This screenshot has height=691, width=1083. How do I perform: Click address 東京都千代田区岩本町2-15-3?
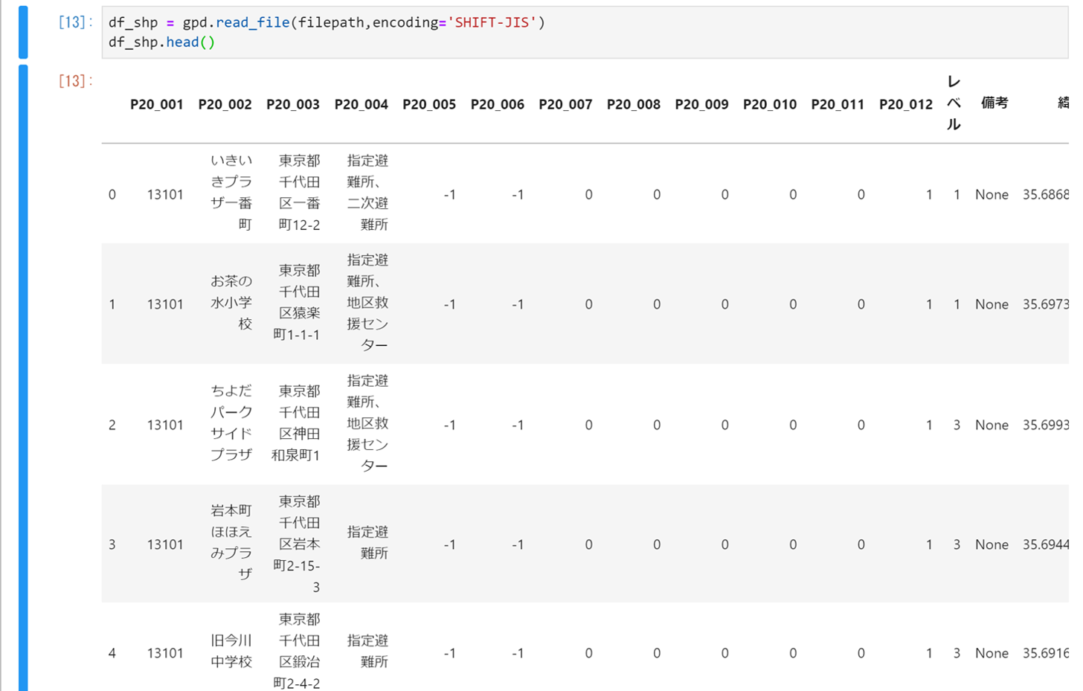(297, 544)
